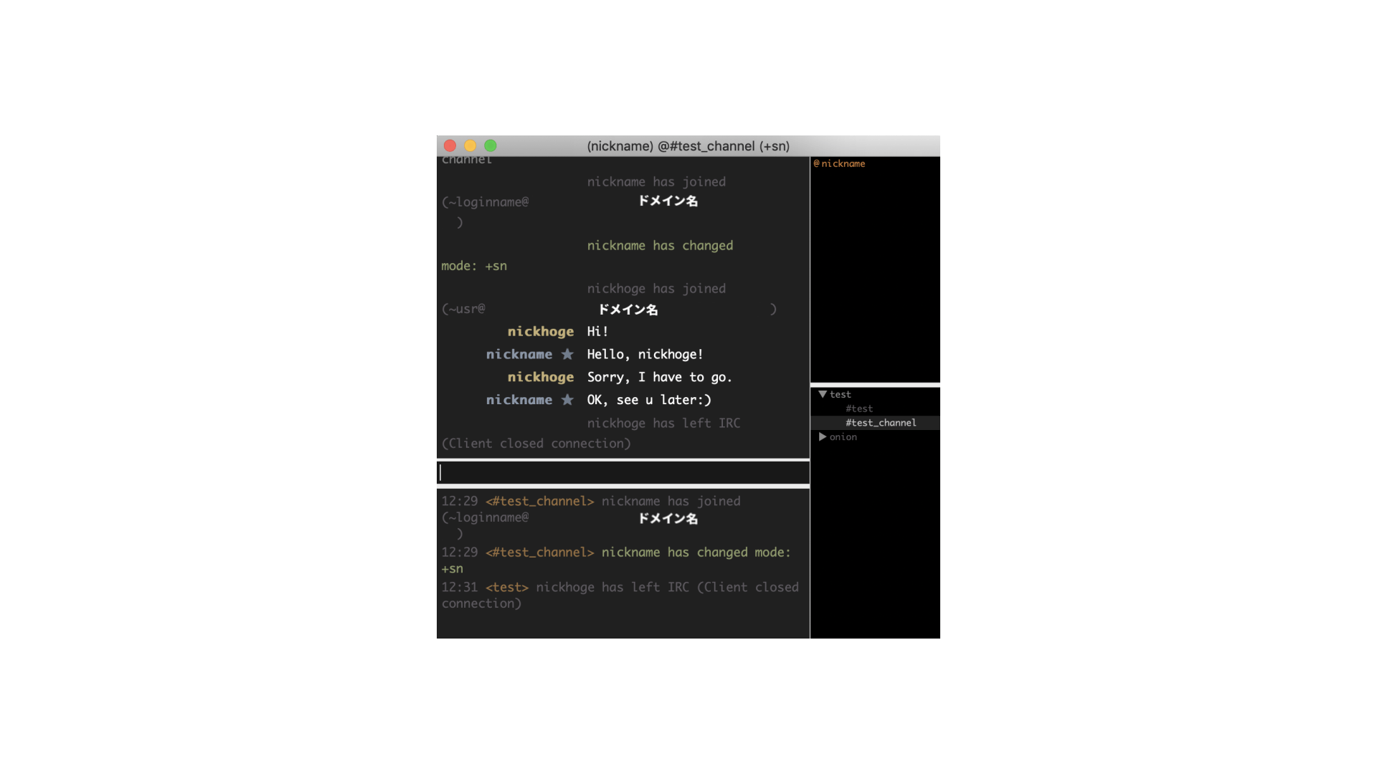
Task: Focus the message input field
Action: [x=623, y=472]
